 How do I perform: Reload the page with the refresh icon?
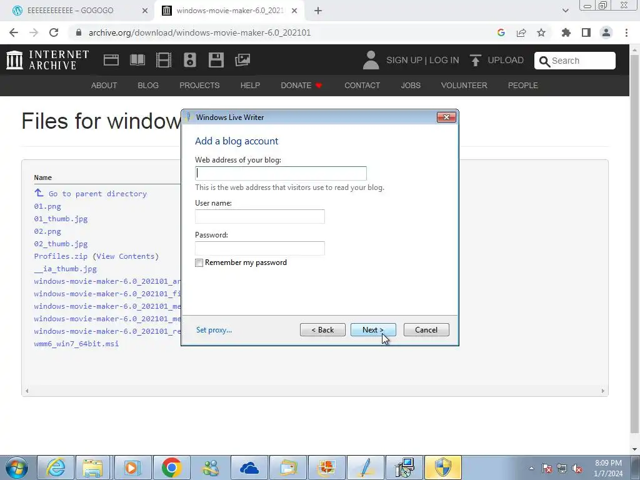click(x=54, y=32)
